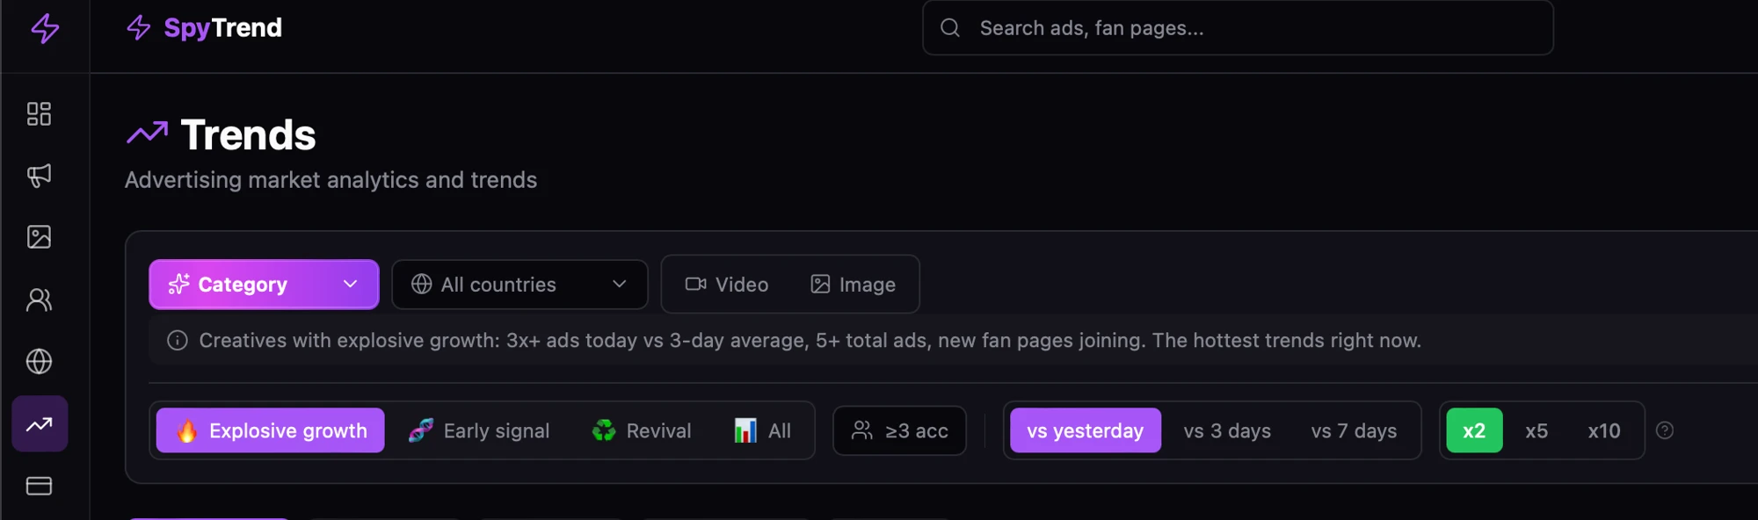Screen dimensions: 1758x520
Task: Select the Trends chart icon in sidebar
Action: (39, 424)
